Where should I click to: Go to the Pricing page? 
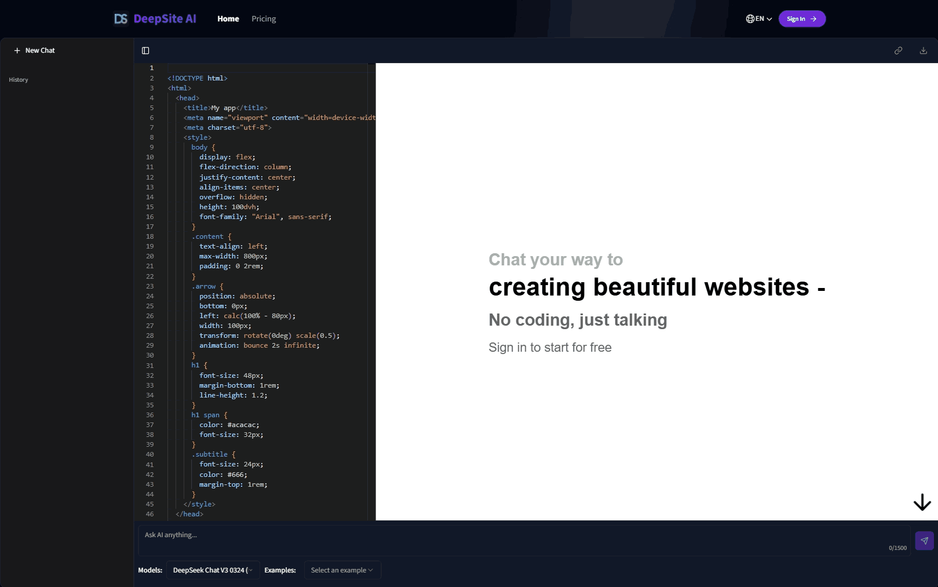[264, 19]
